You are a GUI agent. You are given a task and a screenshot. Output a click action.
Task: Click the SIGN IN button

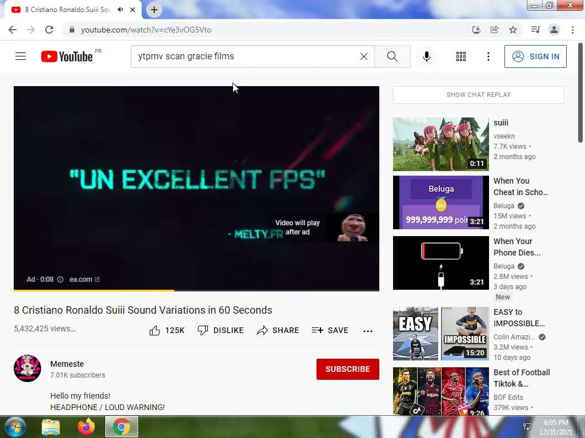click(535, 56)
